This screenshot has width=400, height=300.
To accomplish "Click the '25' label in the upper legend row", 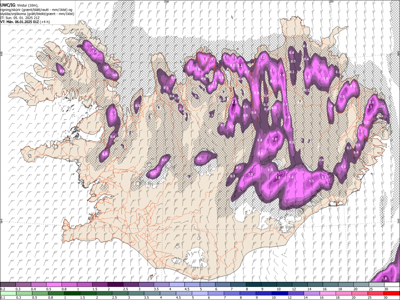I will pos(371,289).
